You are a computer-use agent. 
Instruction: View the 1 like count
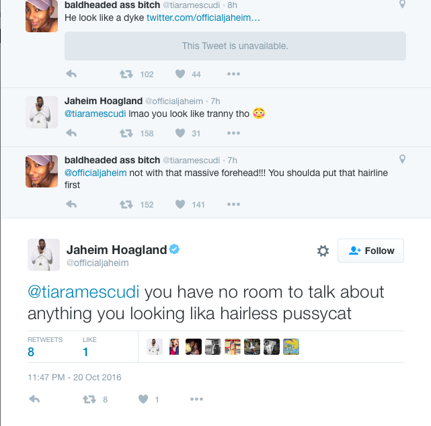pyautogui.click(x=90, y=346)
